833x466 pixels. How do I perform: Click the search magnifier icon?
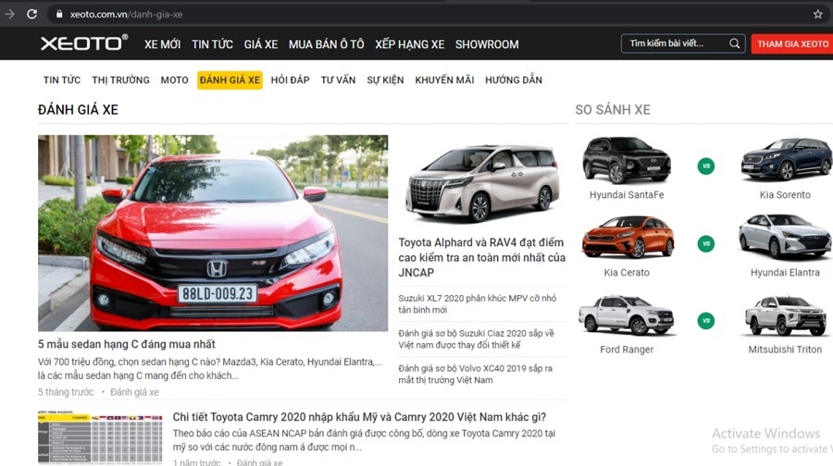pyautogui.click(x=735, y=43)
